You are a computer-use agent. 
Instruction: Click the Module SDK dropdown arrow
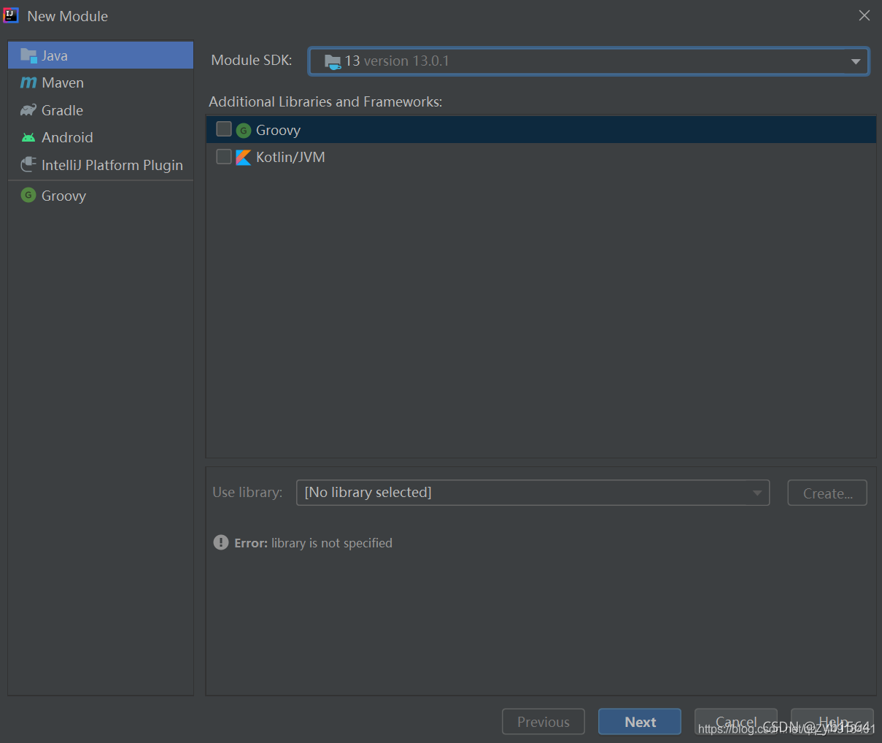tap(856, 62)
